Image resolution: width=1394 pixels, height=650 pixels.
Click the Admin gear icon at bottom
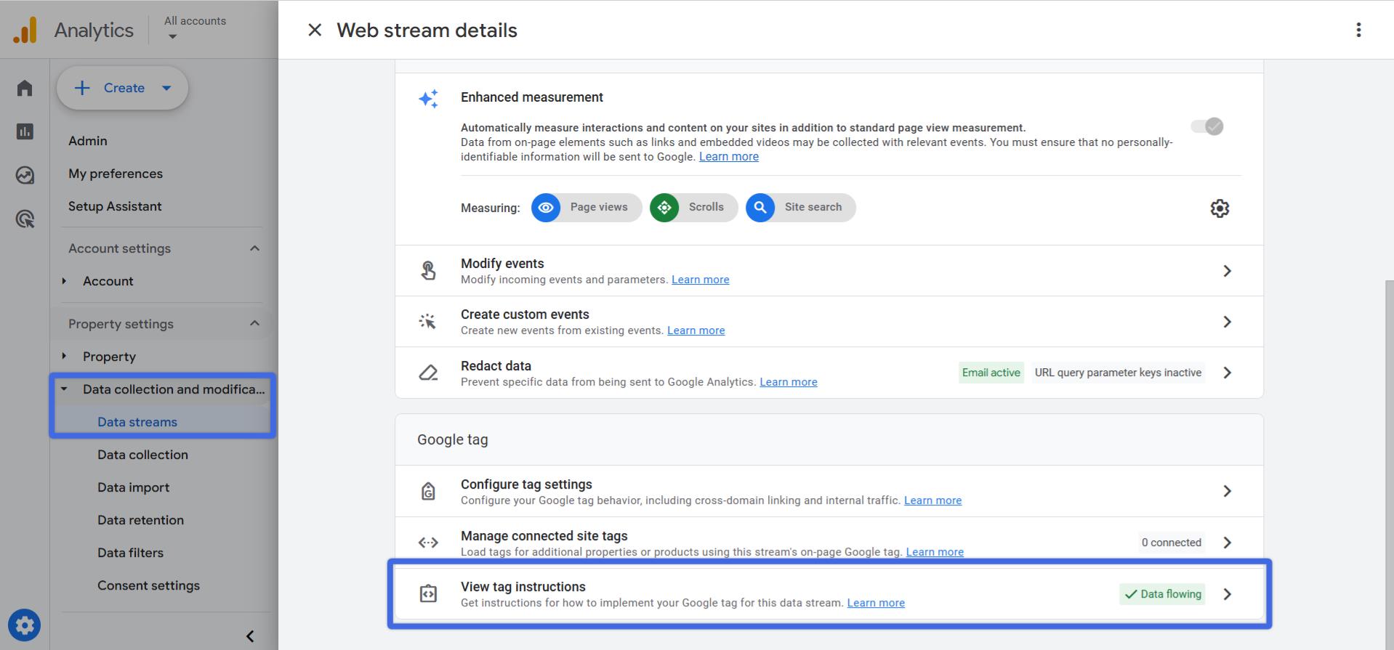[24, 625]
